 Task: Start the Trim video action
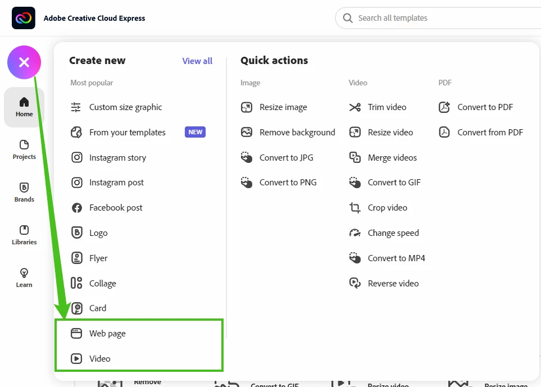click(387, 107)
